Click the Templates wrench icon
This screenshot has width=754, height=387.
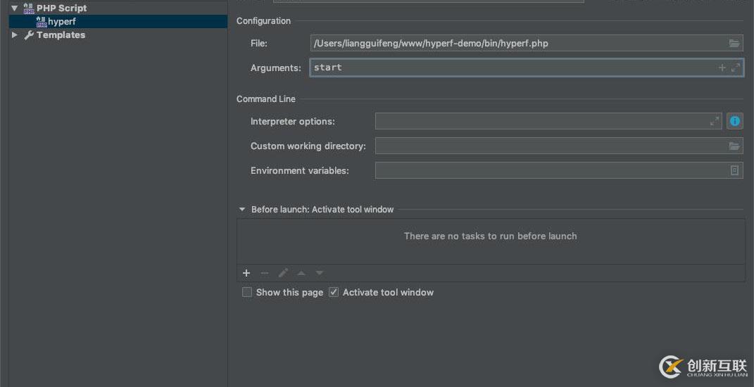tap(29, 35)
